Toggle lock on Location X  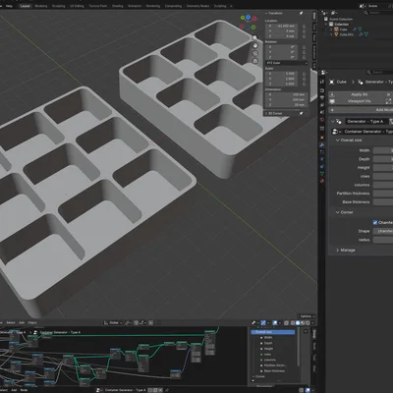tap(304, 26)
